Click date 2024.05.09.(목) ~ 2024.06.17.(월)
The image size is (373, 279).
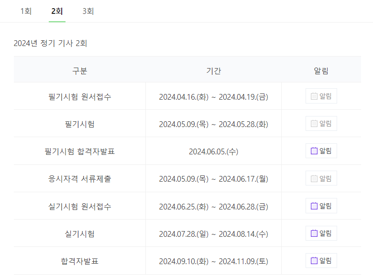click(213, 179)
